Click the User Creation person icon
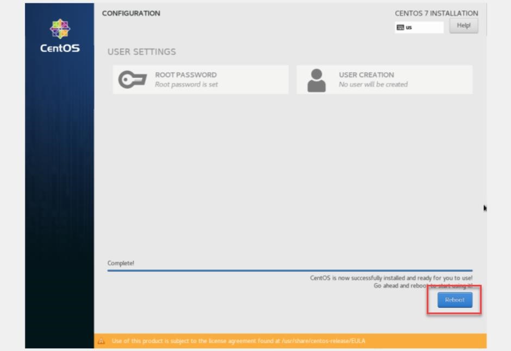Screen dimensions: 511x351 pyautogui.click(x=316, y=80)
